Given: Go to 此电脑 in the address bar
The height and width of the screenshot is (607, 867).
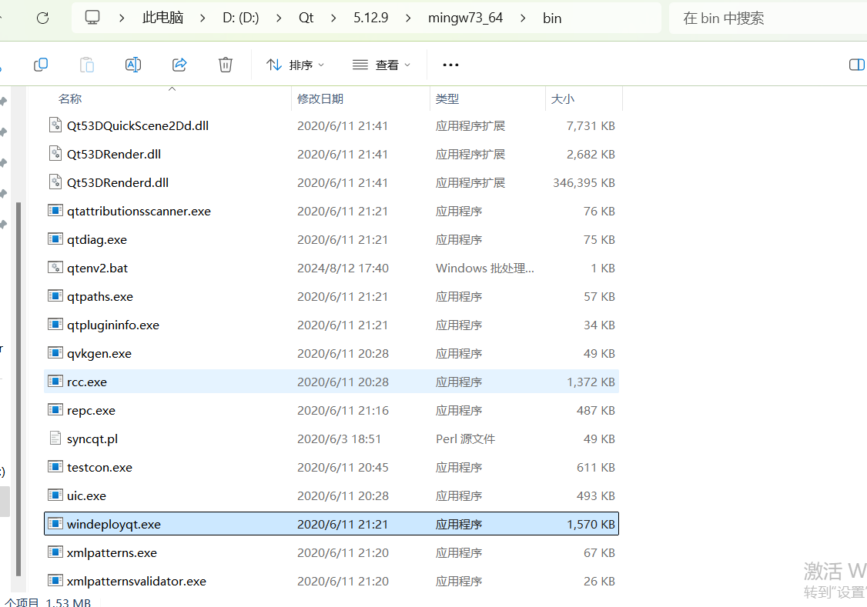Looking at the screenshot, I should point(162,18).
